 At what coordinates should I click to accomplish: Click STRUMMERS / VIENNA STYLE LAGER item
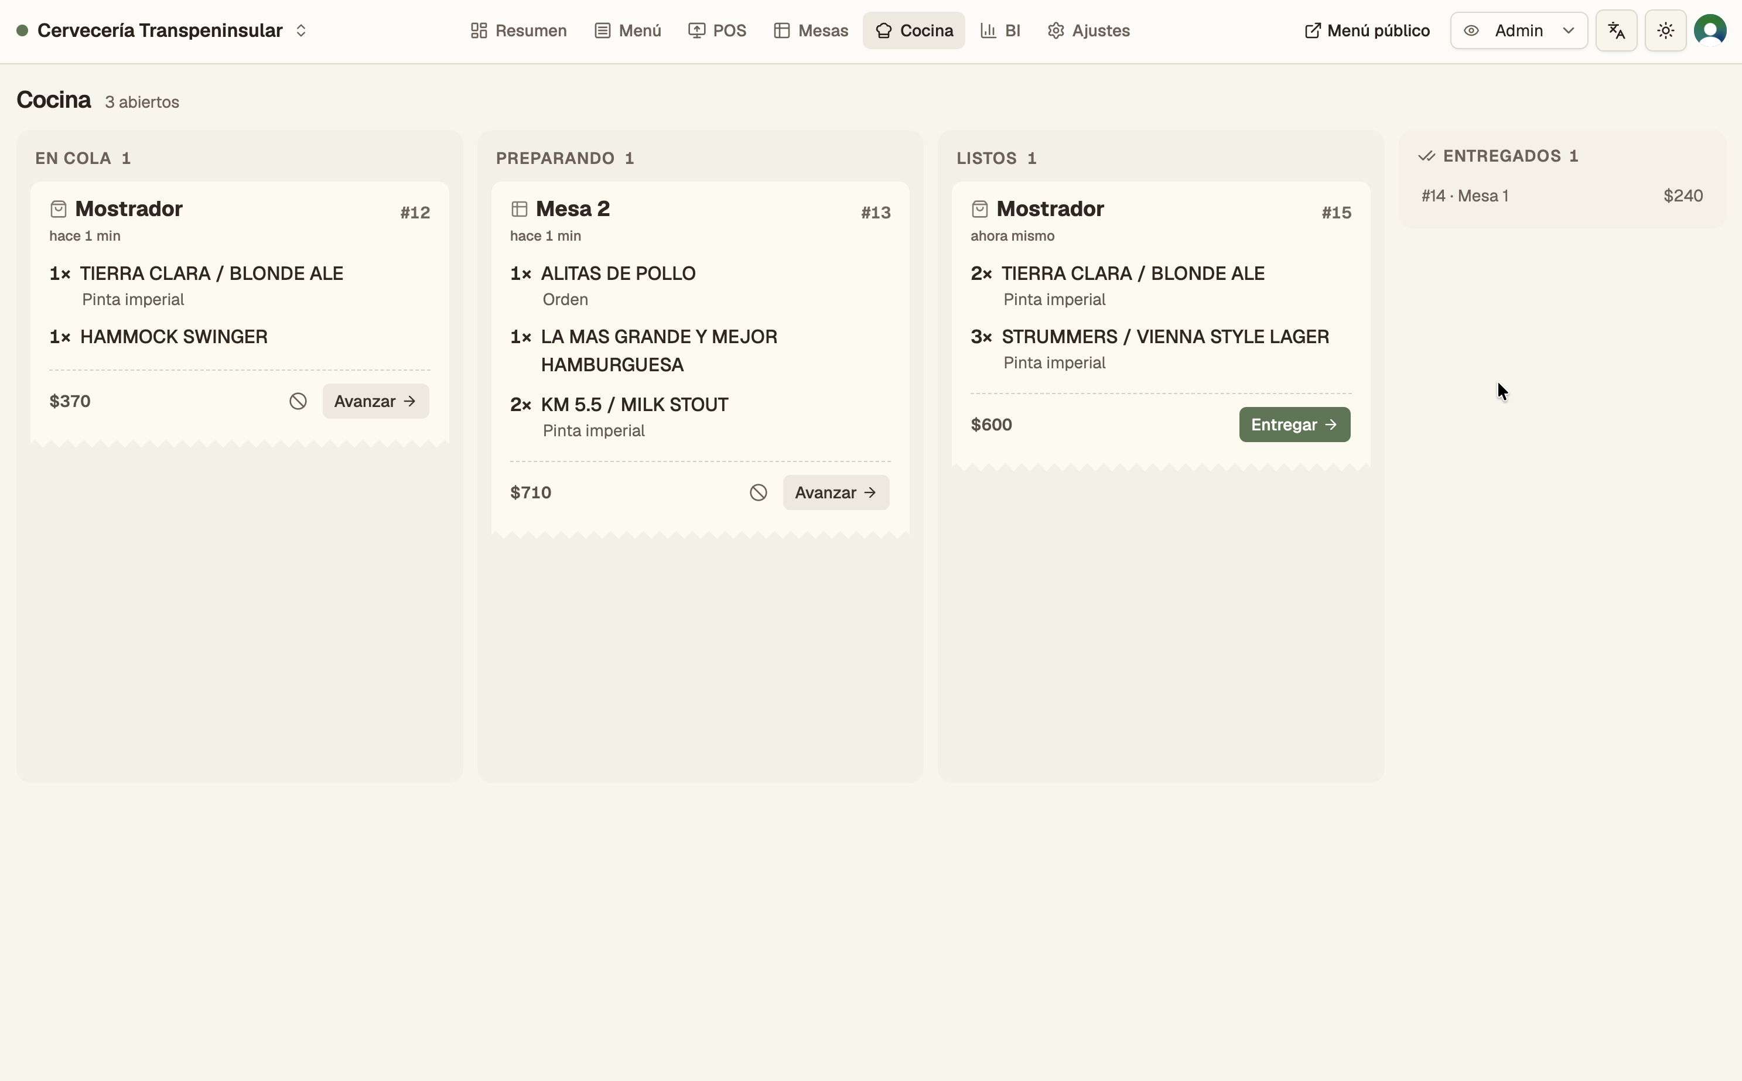pyautogui.click(x=1165, y=337)
